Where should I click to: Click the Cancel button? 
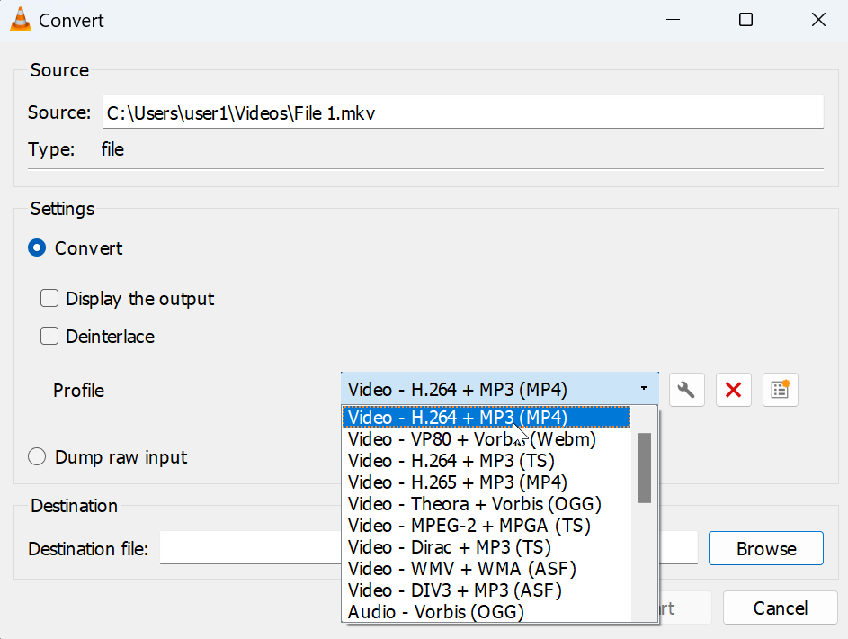click(780, 607)
